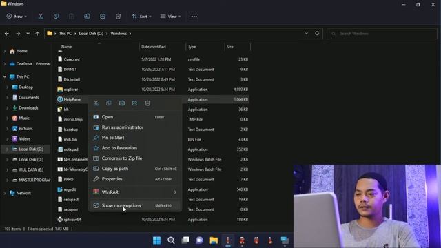Sort by the Name column header
Image resolution: width=441 pixels, height=248 pixels.
[66, 47]
